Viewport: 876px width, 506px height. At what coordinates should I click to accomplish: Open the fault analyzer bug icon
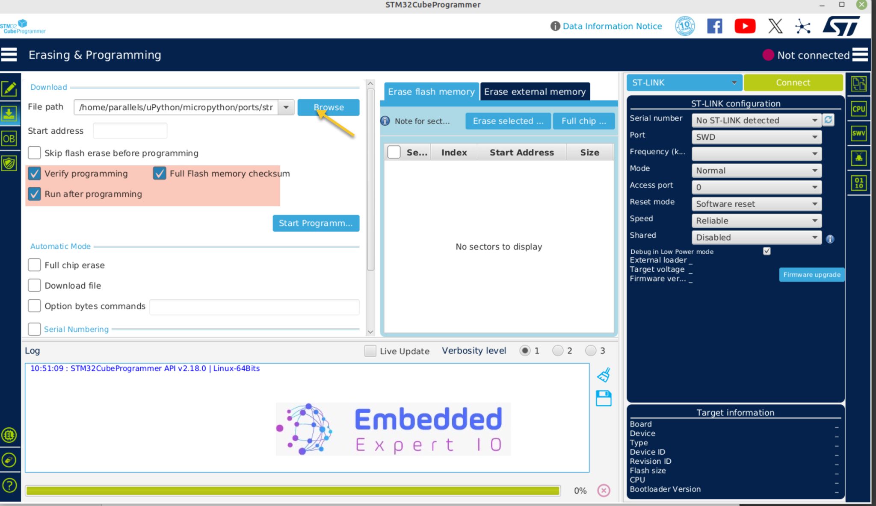(x=859, y=157)
